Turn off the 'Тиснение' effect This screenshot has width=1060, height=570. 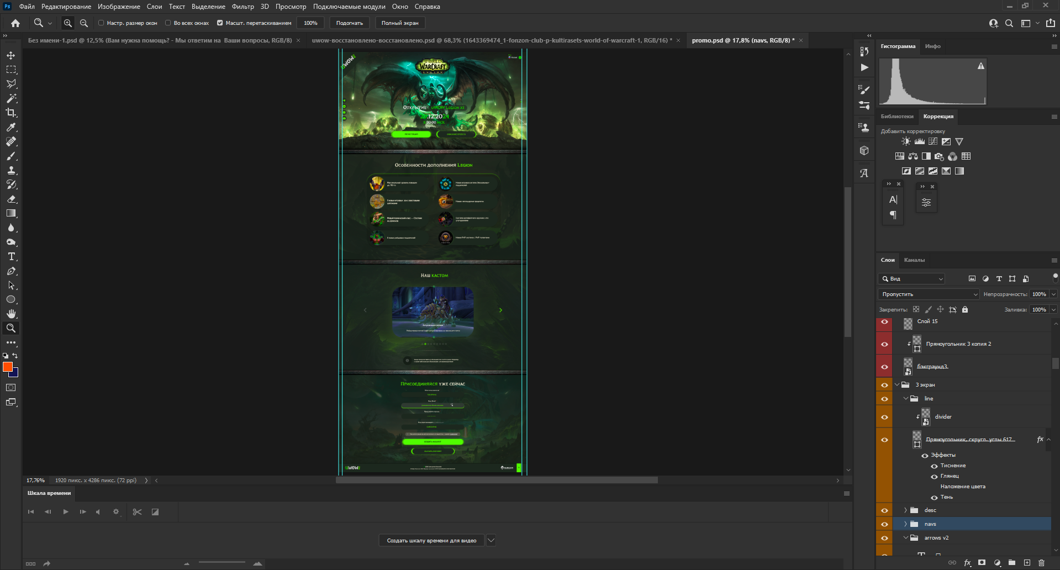(934, 466)
